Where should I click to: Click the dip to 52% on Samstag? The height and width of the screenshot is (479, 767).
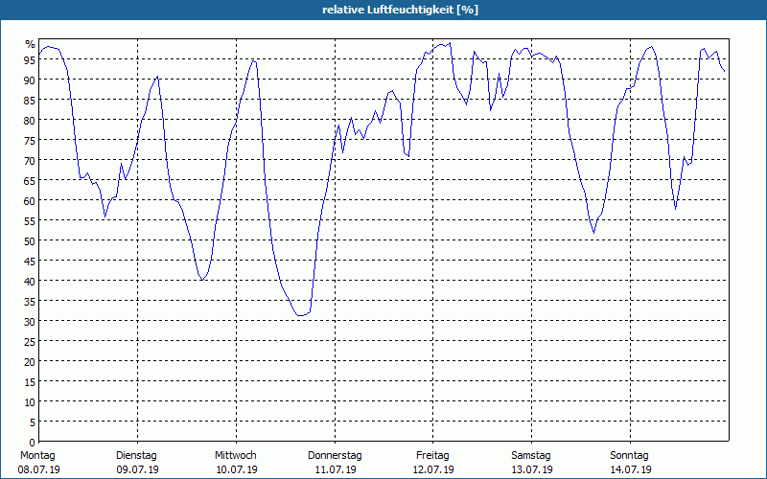593,233
